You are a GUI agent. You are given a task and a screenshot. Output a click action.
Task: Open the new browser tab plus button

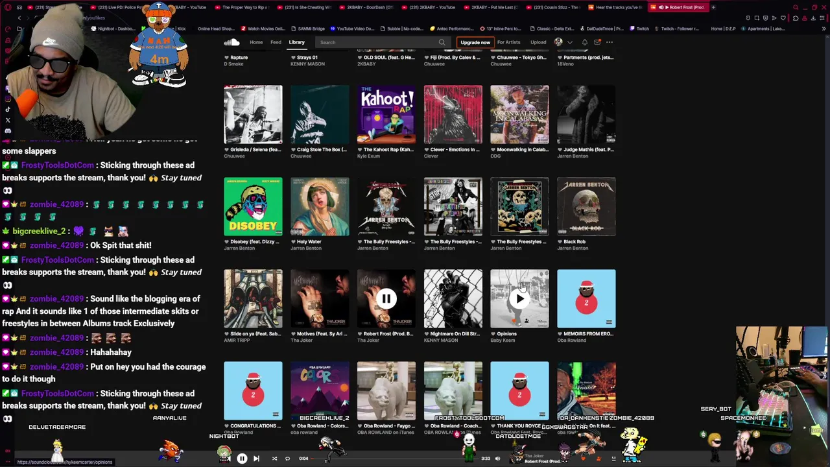click(x=713, y=7)
